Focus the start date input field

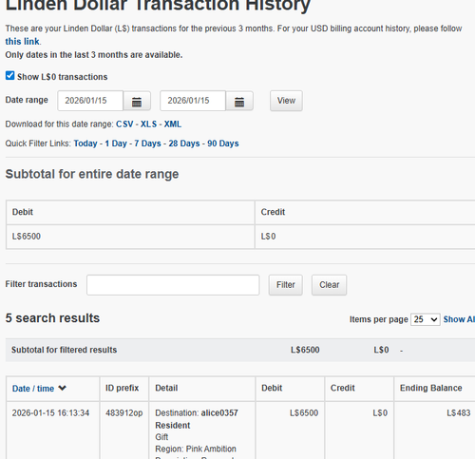[x=90, y=101]
